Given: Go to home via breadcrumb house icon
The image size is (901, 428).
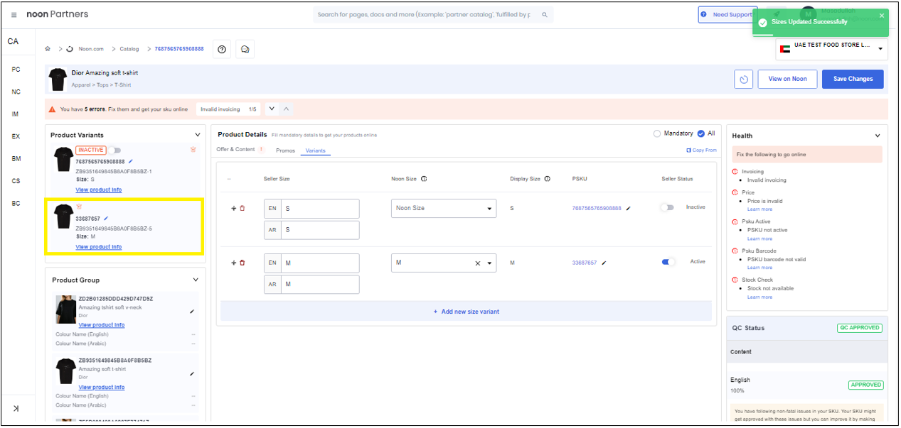Looking at the screenshot, I should [x=48, y=49].
